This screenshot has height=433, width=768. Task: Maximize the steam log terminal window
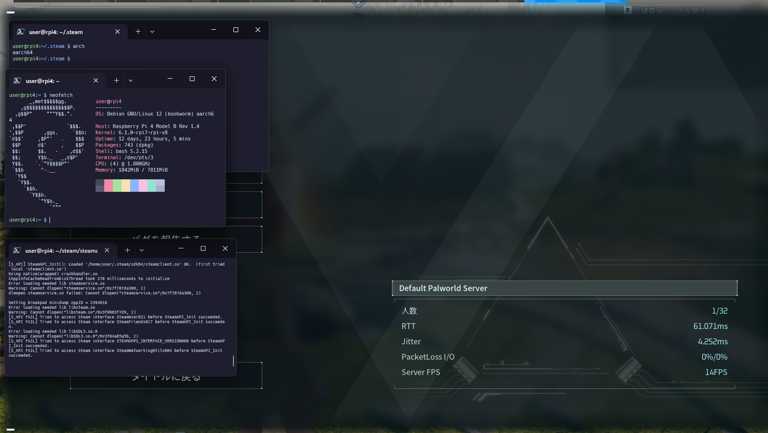pyautogui.click(x=203, y=248)
